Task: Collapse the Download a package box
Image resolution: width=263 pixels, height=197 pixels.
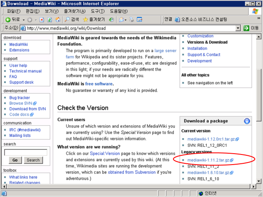Action: [x=247, y=121]
